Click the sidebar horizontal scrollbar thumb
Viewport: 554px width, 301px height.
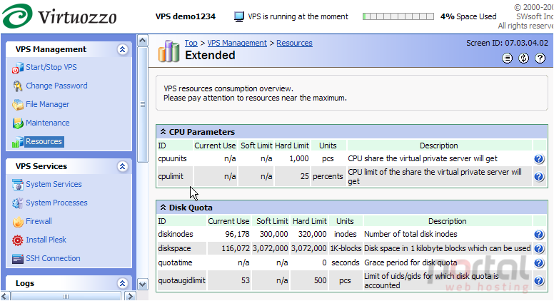(66, 296)
